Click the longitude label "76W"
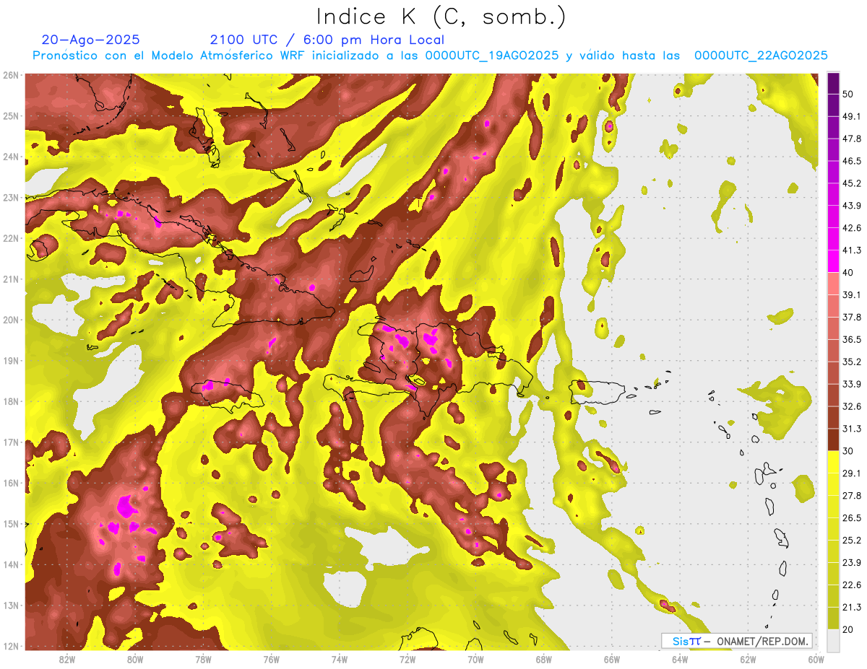The image size is (867, 669). 271,659
